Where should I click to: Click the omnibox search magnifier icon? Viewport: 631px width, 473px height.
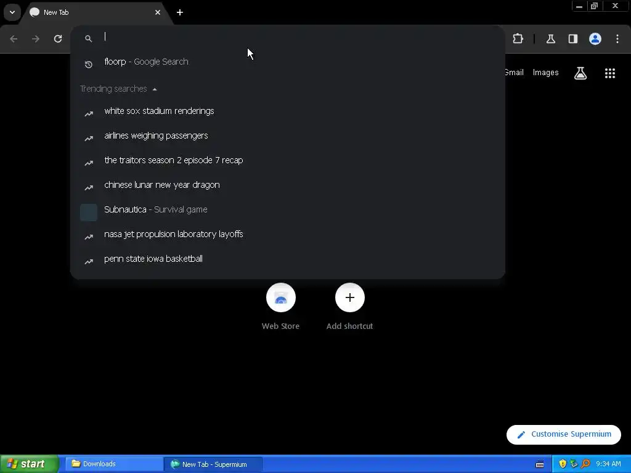[x=89, y=39]
